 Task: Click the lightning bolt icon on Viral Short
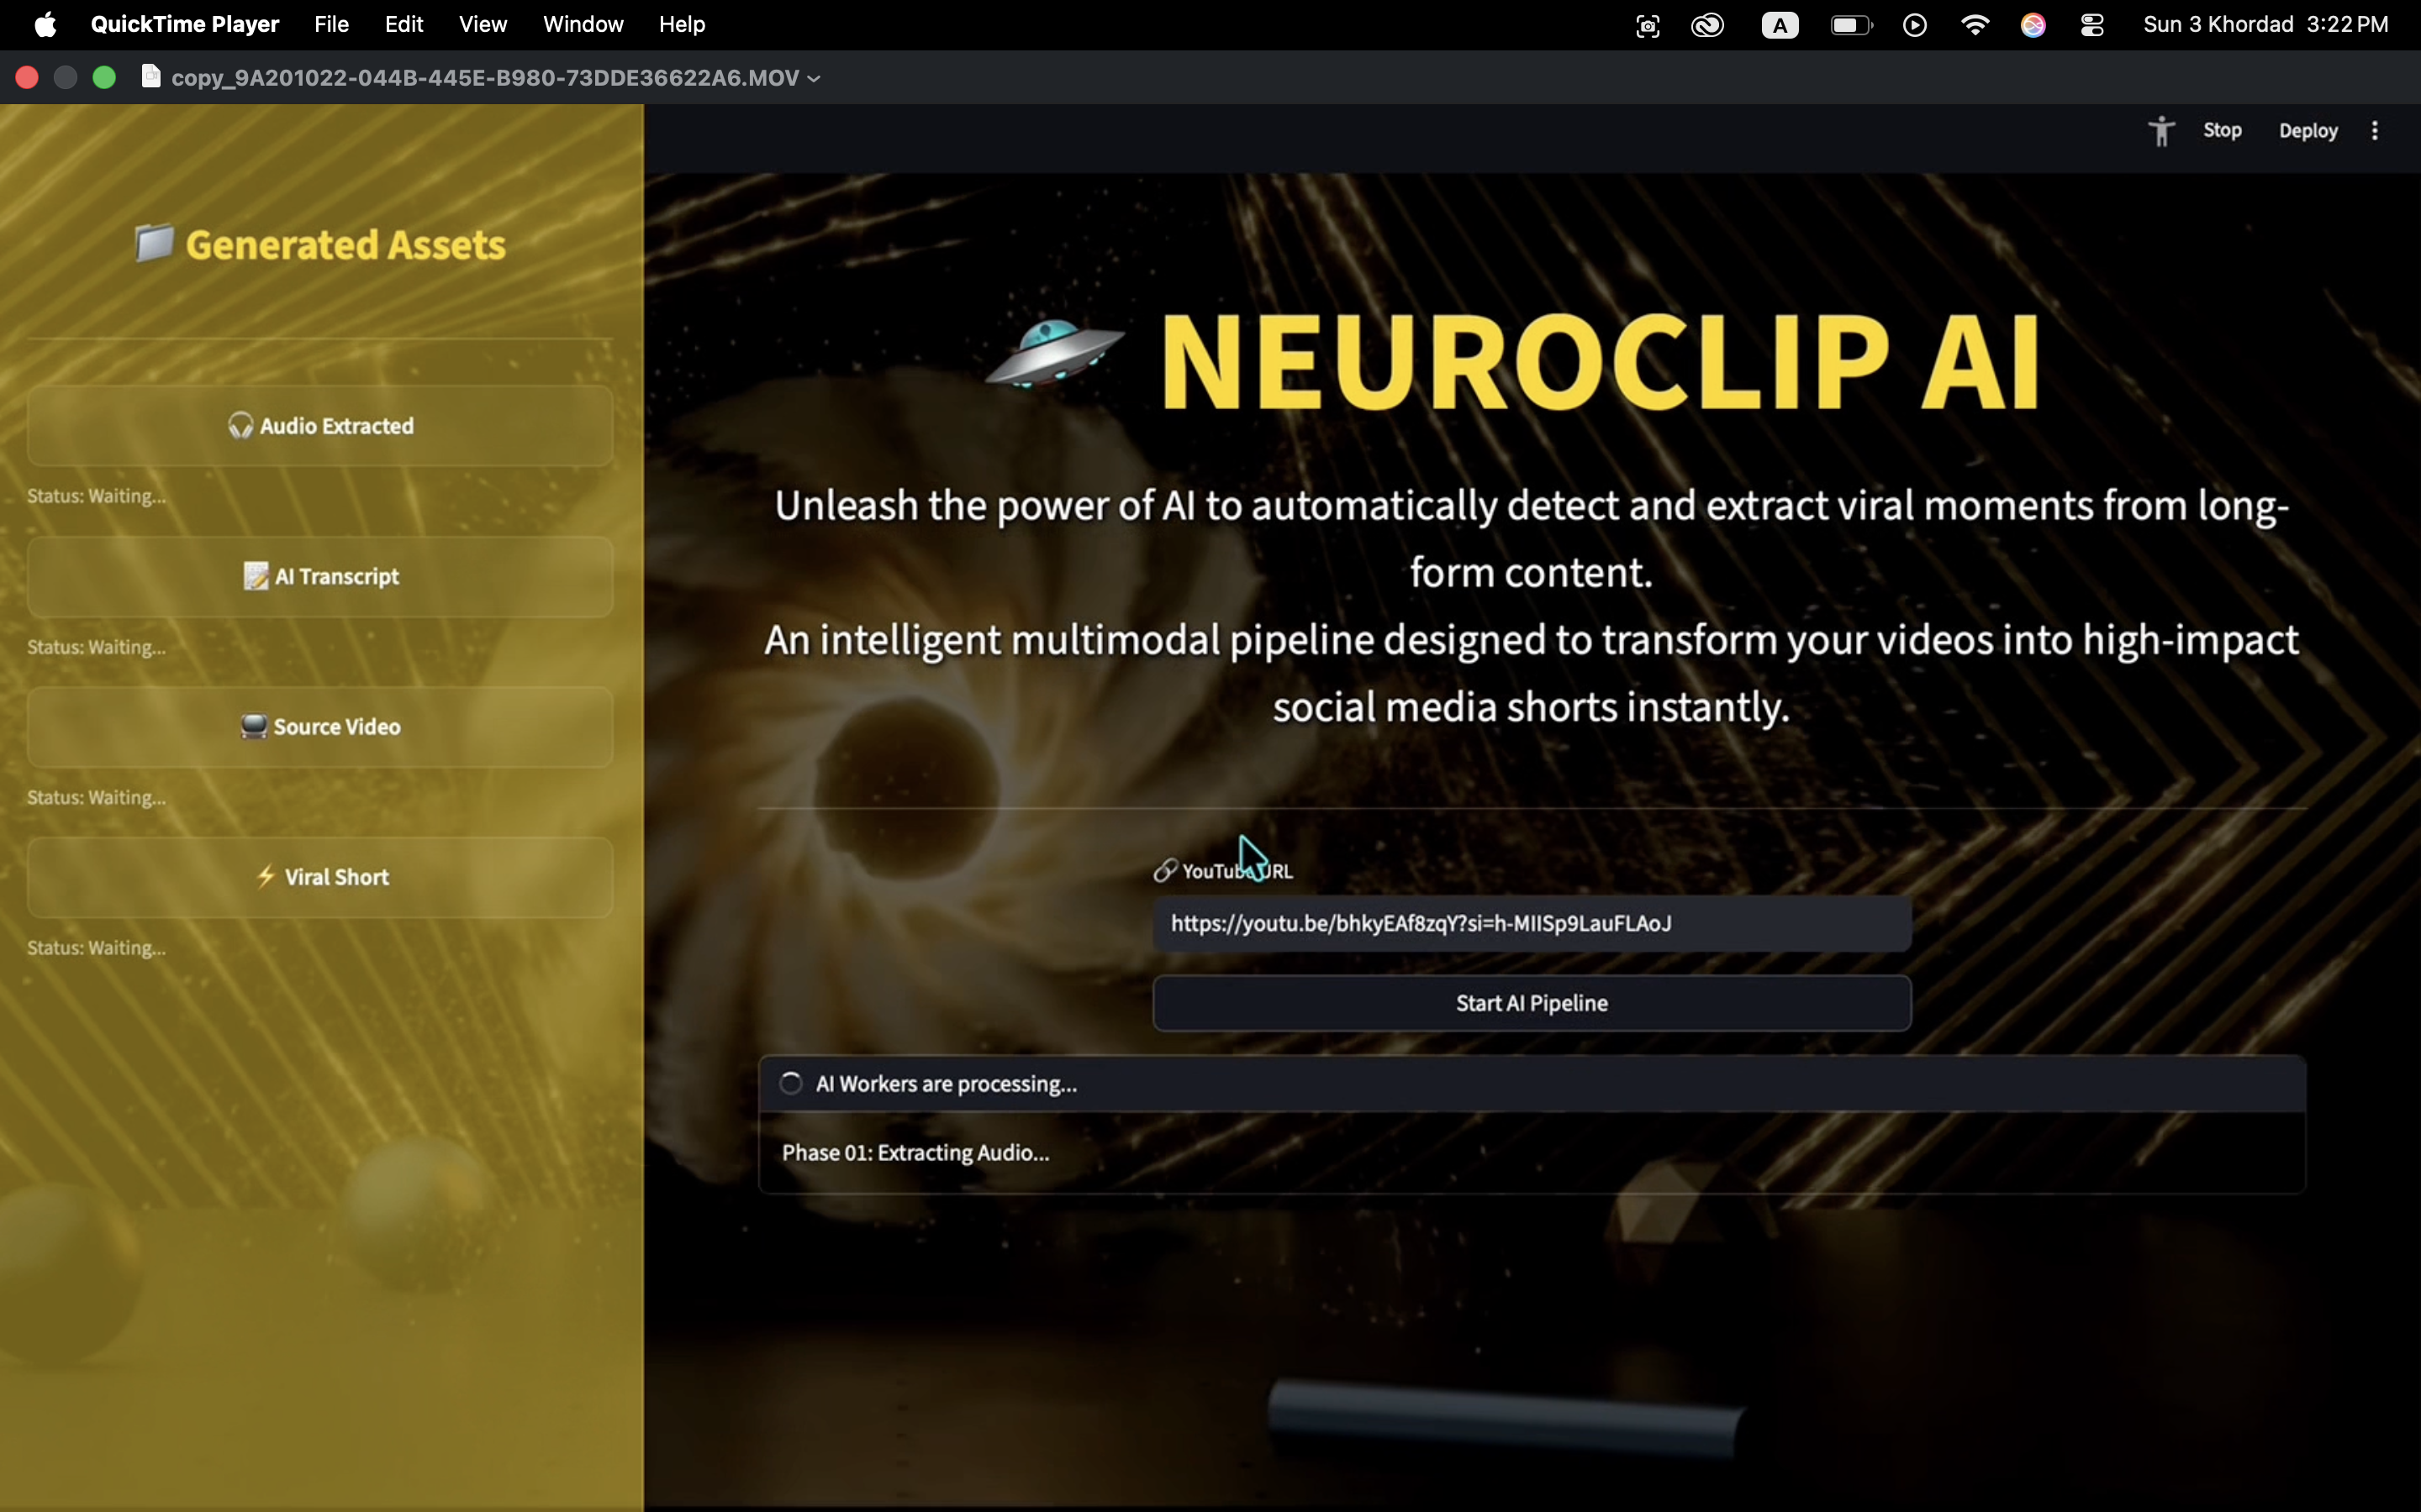265,876
